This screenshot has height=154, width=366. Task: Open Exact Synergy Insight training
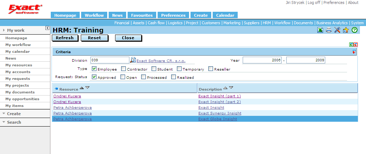pos(220,113)
